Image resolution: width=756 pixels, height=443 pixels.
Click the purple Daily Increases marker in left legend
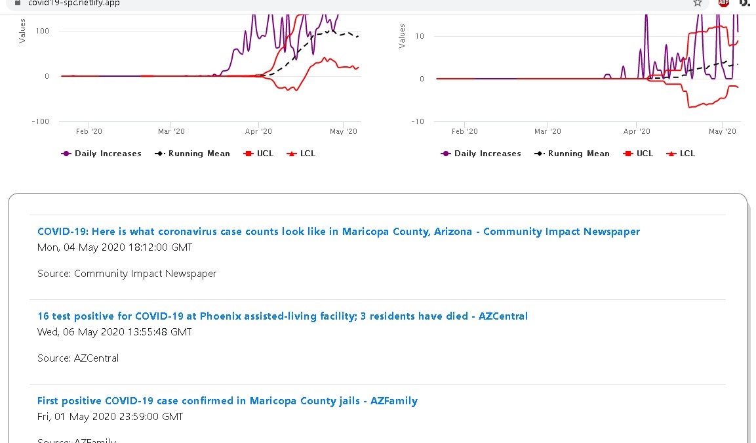[66, 154]
